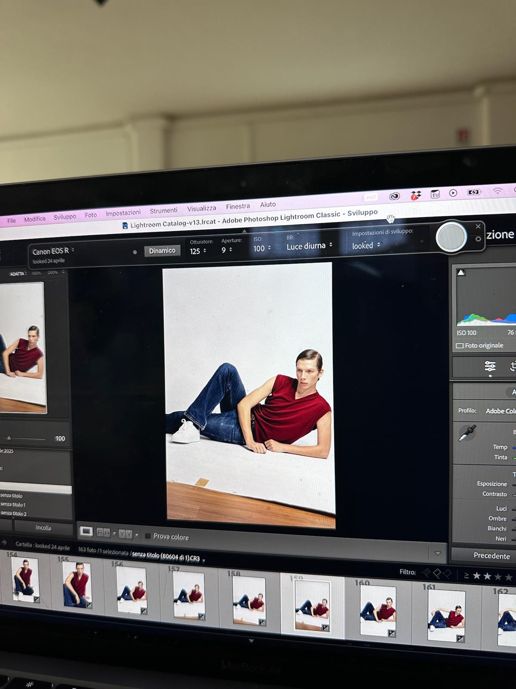Open the Creative Cloud menu bar icon
Screen dimensions: 516x689
pyautogui.click(x=394, y=196)
